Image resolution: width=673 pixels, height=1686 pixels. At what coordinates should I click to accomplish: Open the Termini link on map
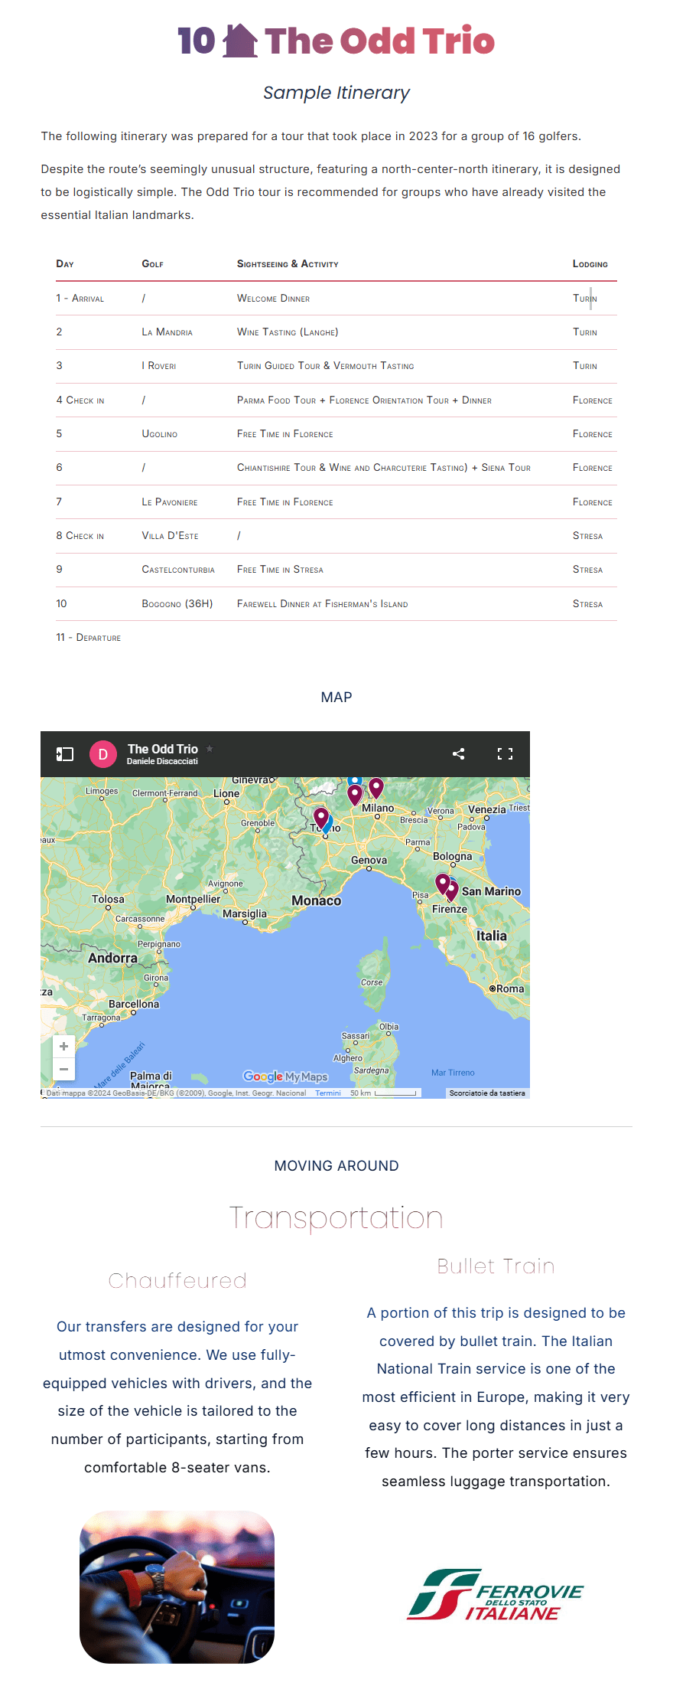click(x=328, y=1093)
